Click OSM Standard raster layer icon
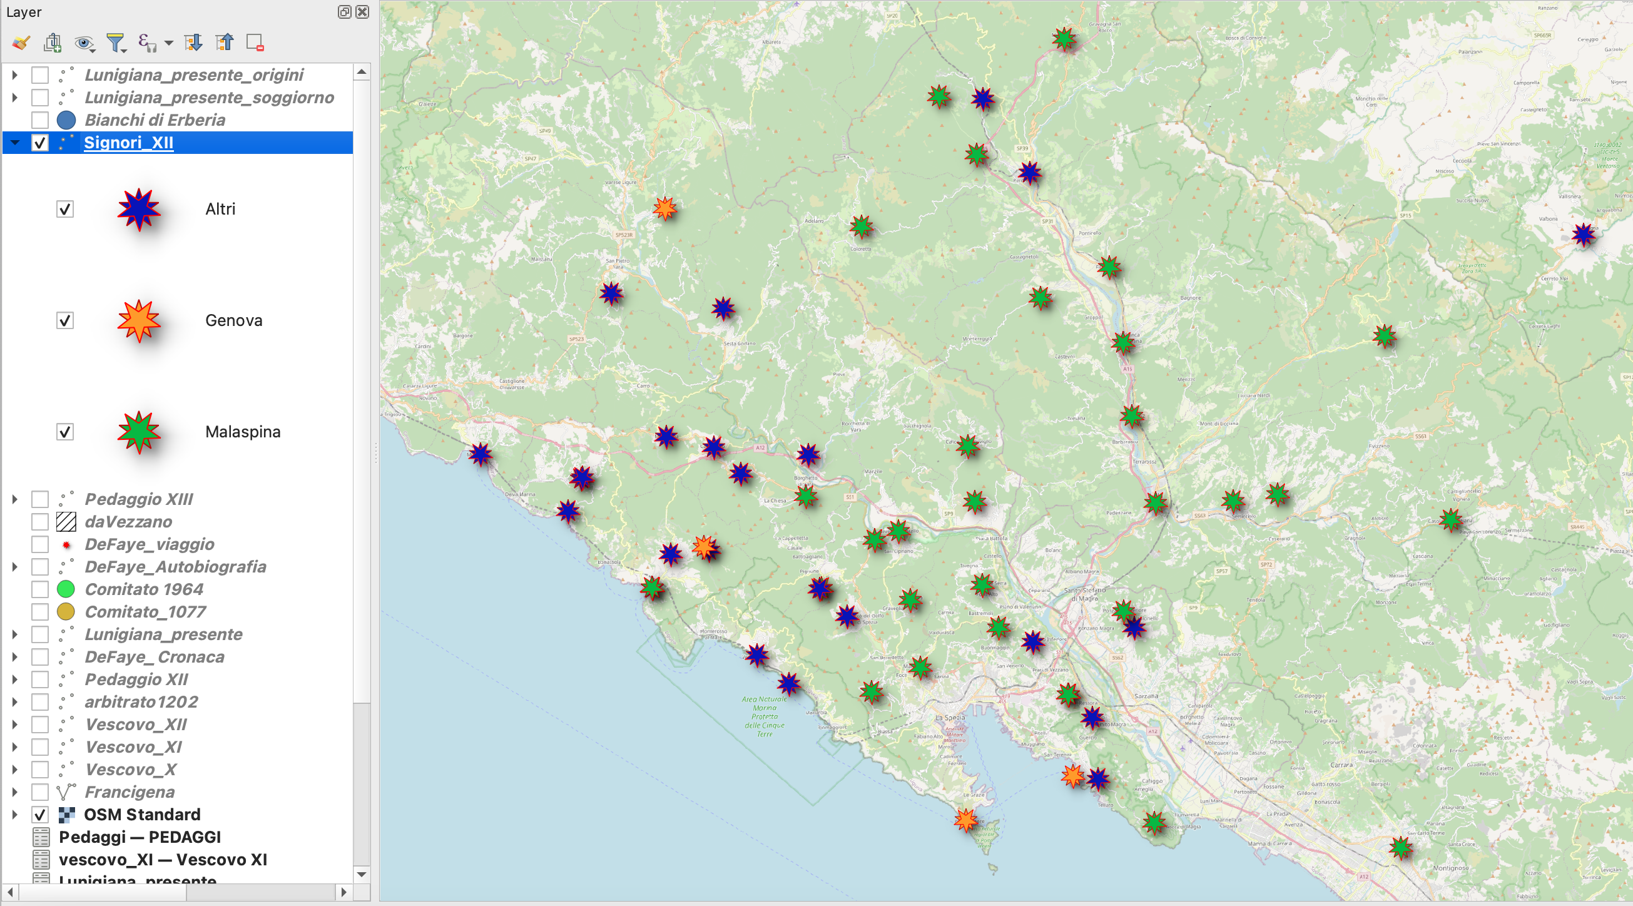This screenshot has height=906, width=1633. point(66,815)
